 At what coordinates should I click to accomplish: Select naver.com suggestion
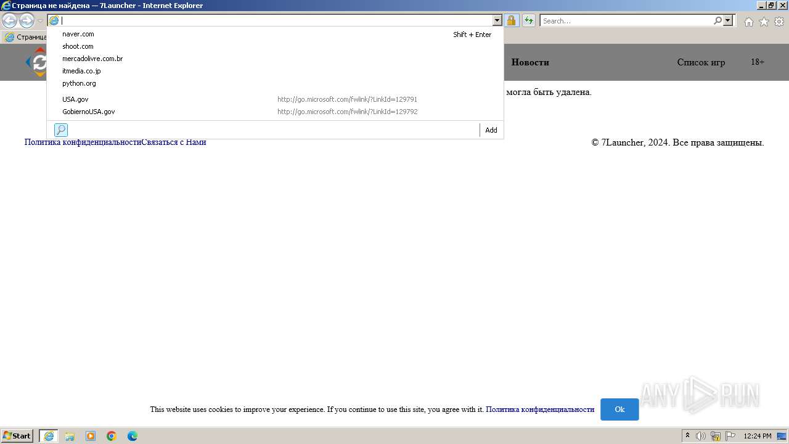pos(276,34)
